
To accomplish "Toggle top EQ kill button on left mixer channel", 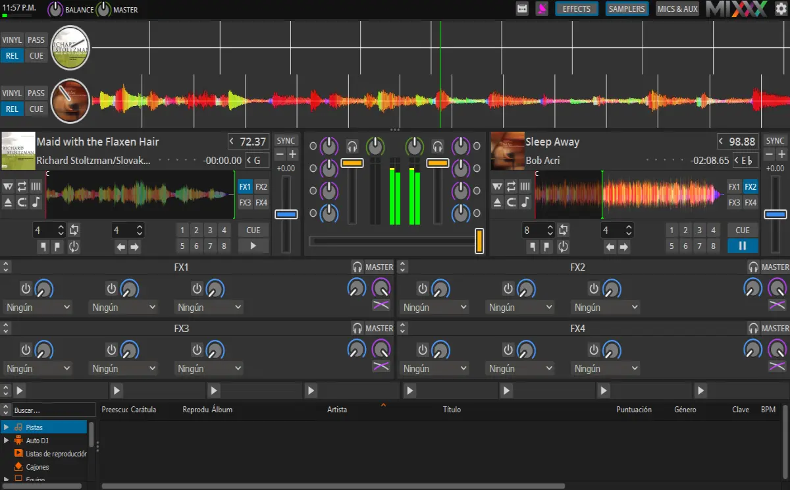I will [x=313, y=147].
